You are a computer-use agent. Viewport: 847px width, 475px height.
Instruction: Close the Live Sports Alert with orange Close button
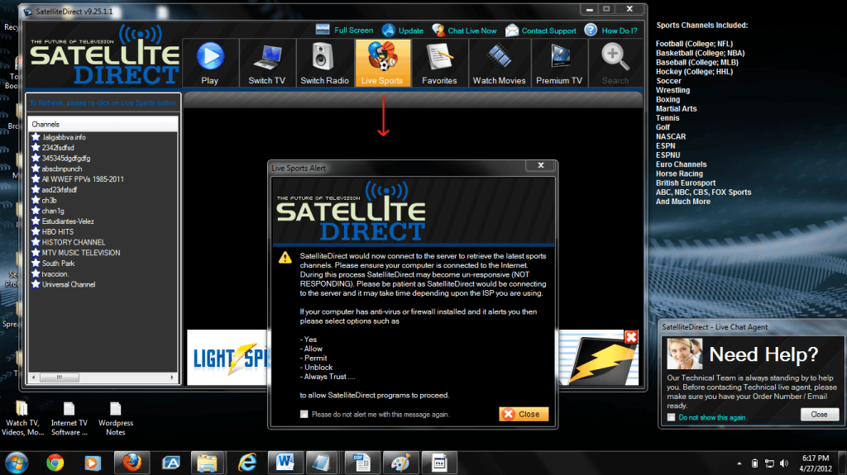pos(524,414)
